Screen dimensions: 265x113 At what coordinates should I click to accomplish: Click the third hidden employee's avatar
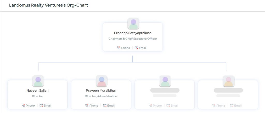[165, 81]
